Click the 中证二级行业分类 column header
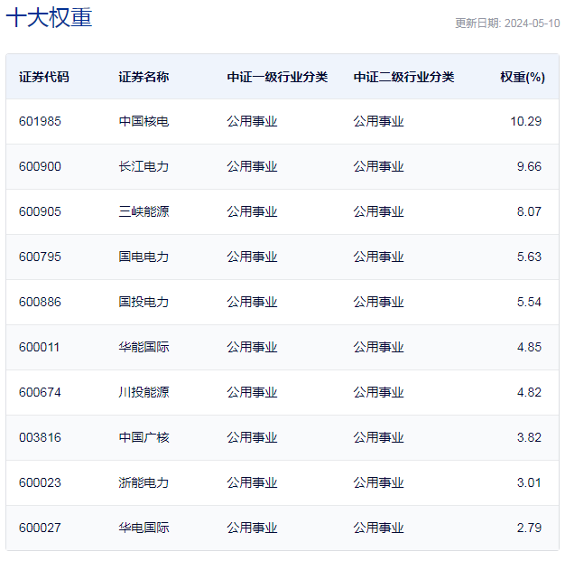This screenshot has height=561, width=565. pos(403,77)
